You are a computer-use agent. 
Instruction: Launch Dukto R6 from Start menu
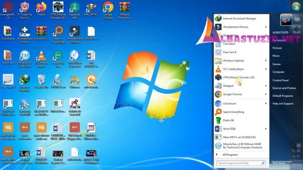point(241,120)
